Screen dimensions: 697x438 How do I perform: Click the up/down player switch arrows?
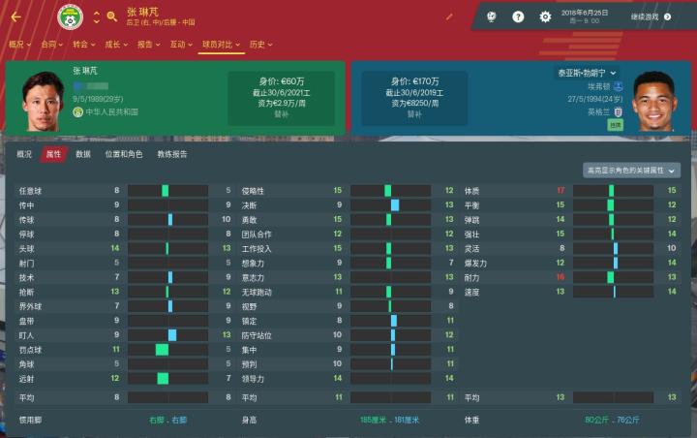pyautogui.click(x=96, y=16)
